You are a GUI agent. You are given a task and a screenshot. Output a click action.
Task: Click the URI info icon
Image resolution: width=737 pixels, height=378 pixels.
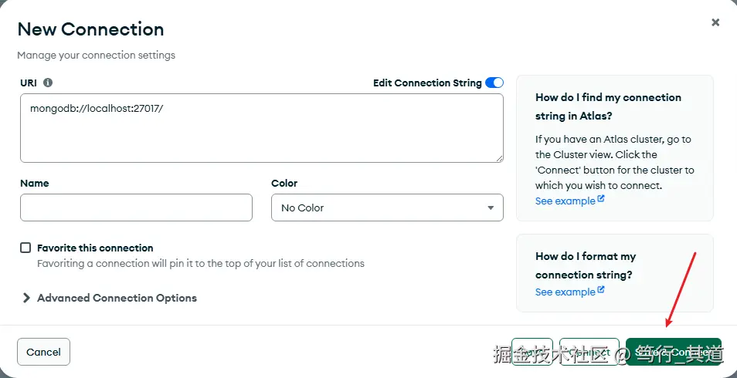48,83
